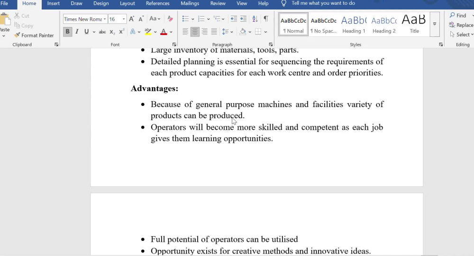
Task: Open the Help tab
Action: pos(263,3)
